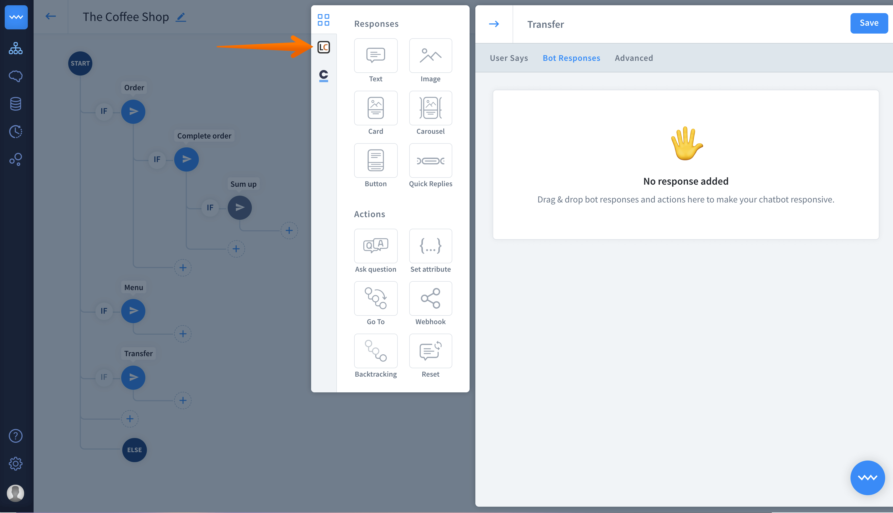Open the settings gear in sidebar
The image size is (893, 513).
tap(15, 464)
